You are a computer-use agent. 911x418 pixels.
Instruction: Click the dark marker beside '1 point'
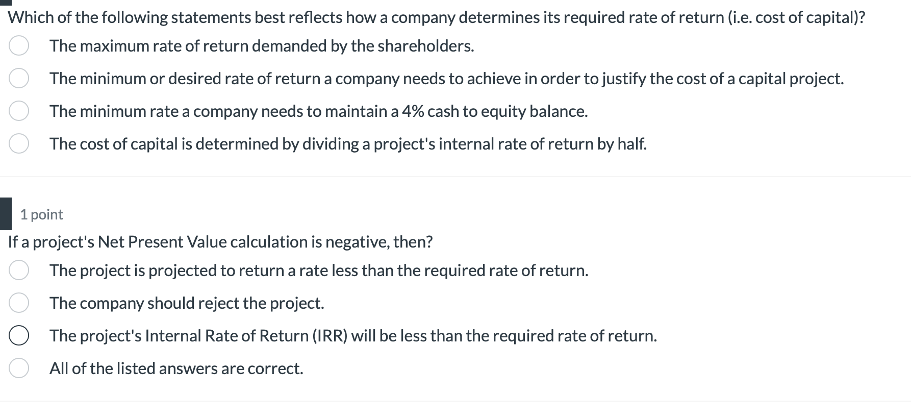click(5, 214)
